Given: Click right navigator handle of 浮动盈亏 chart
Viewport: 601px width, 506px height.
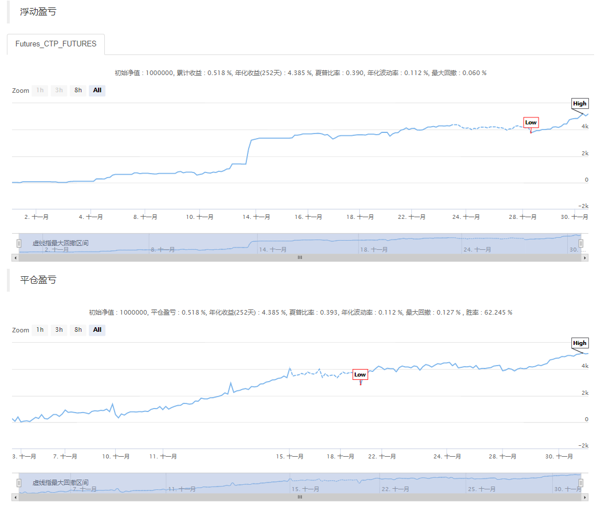Looking at the screenshot, I should [x=581, y=243].
